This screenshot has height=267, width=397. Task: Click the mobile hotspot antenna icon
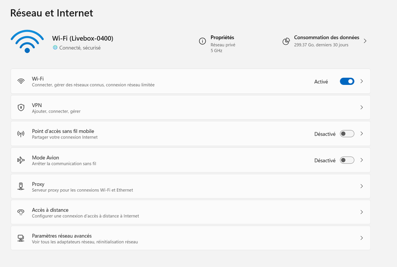tap(21, 134)
